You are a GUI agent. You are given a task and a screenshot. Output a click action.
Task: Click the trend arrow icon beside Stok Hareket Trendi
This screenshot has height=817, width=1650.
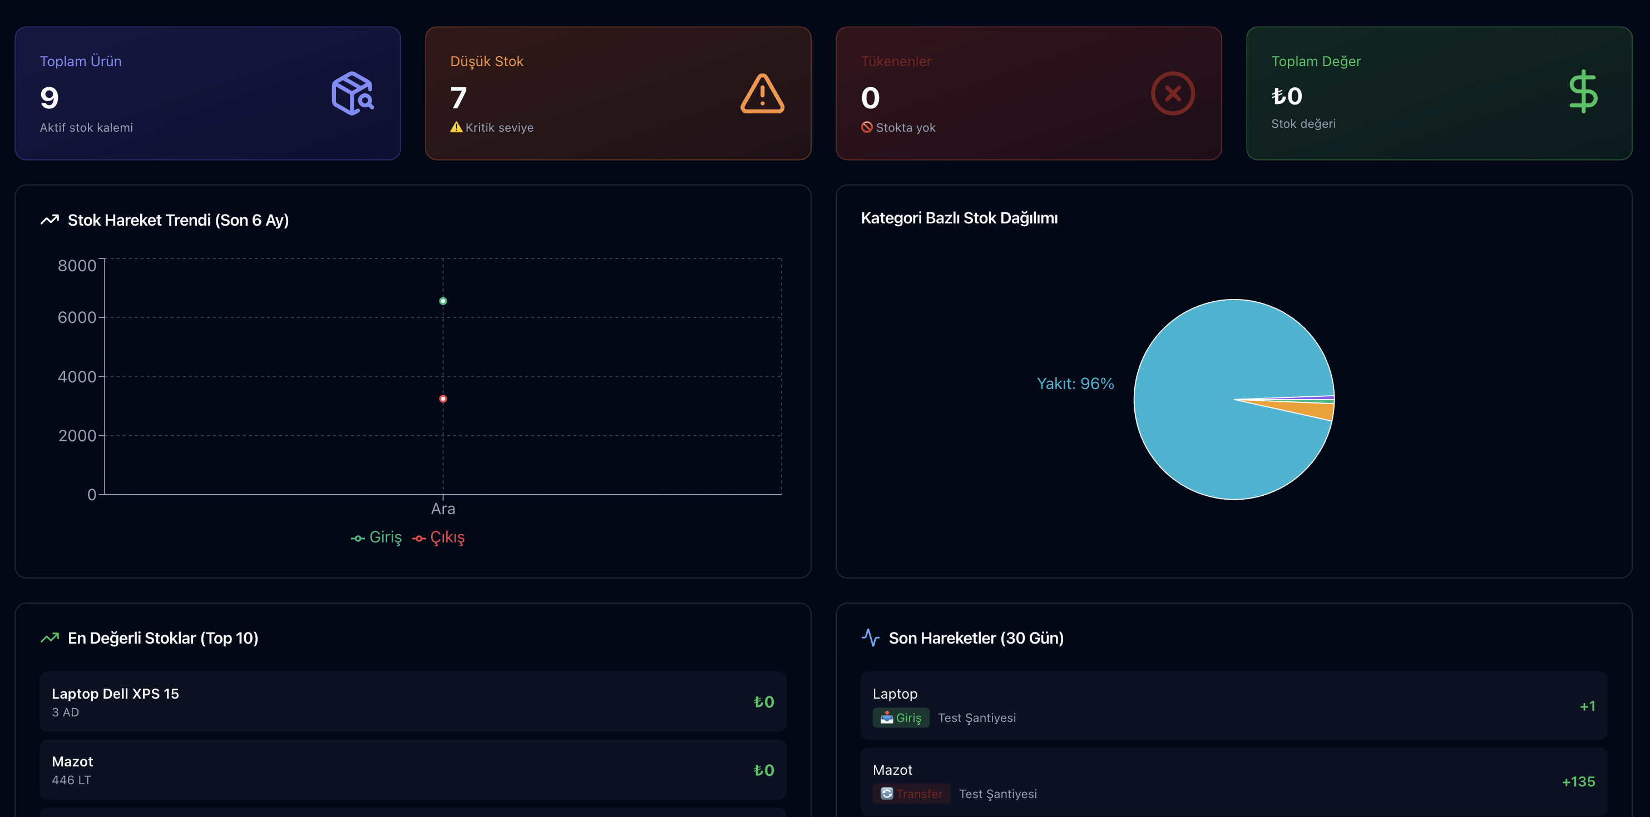[50, 220]
